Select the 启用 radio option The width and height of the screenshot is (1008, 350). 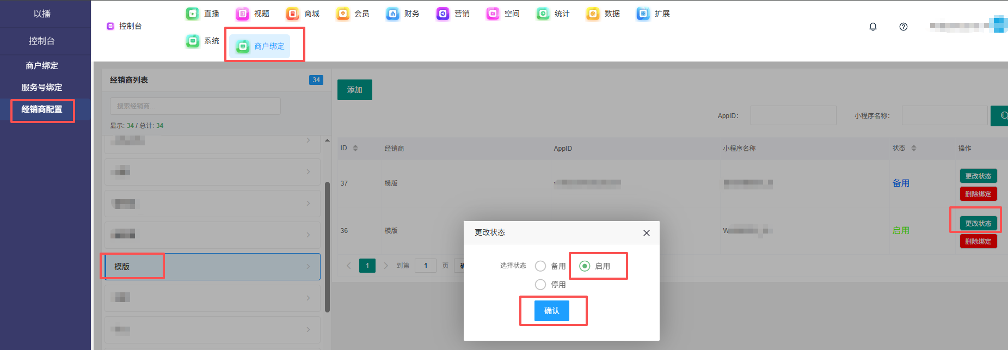coord(585,266)
